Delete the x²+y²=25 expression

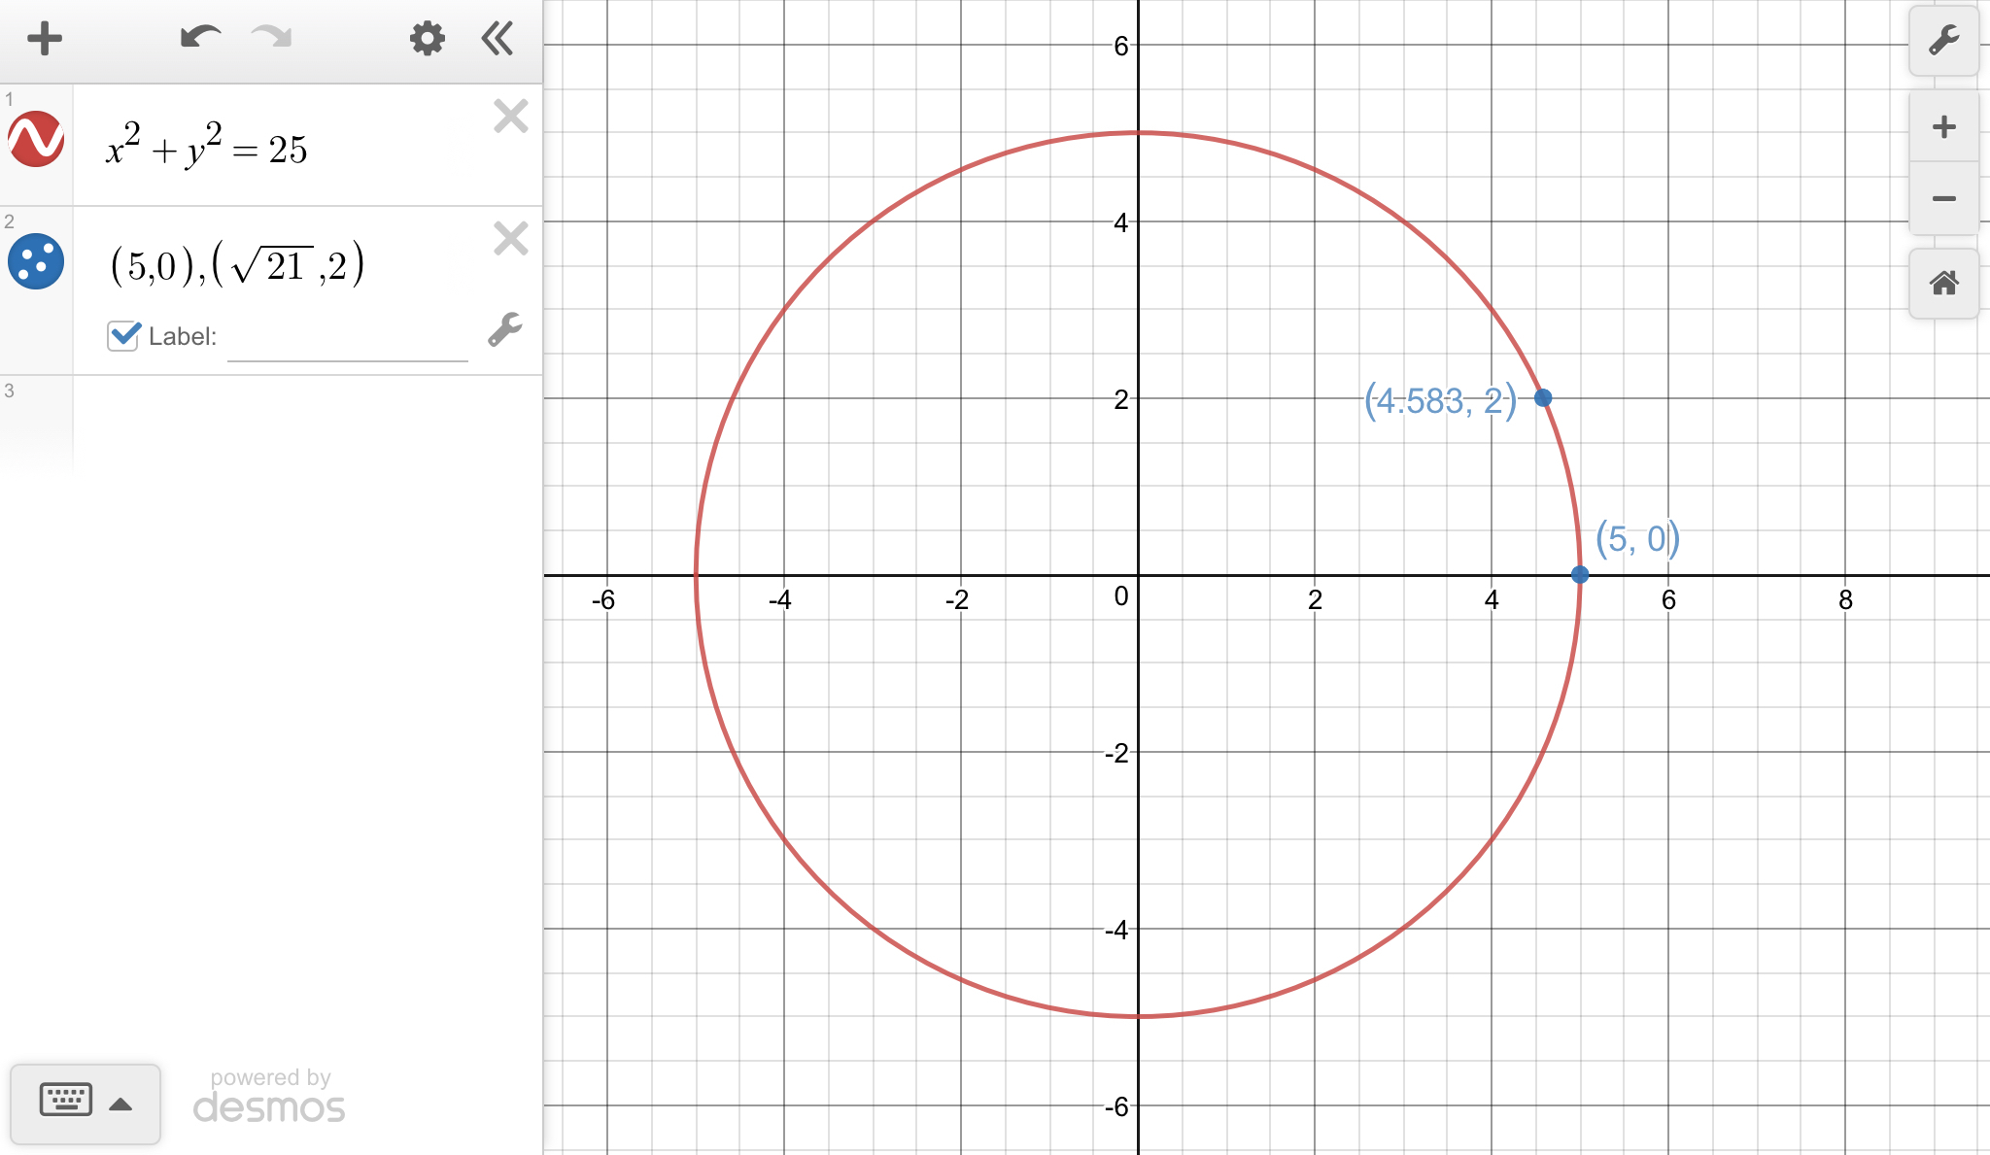510,117
